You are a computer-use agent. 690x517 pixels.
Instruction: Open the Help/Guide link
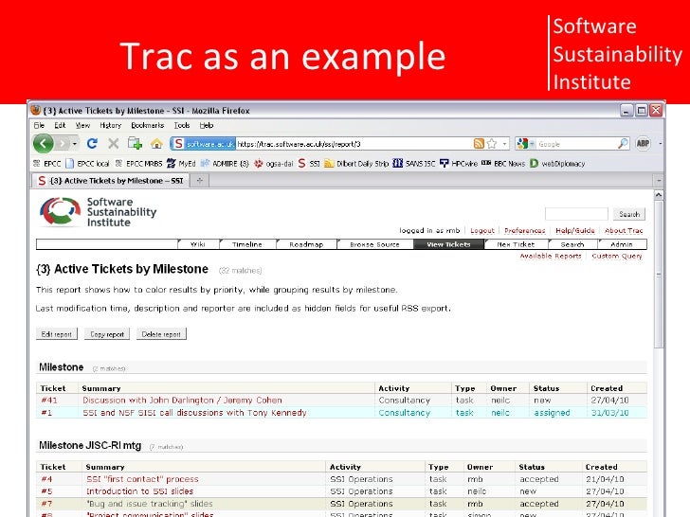(x=574, y=230)
